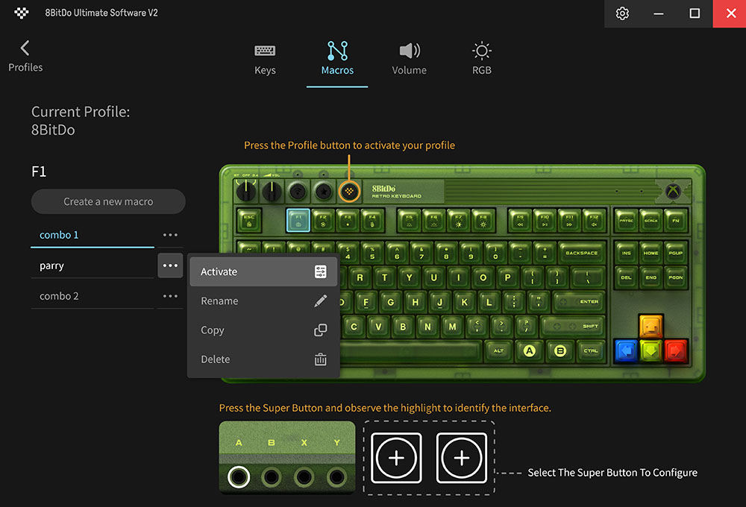Close the 8BitDo Ultimate Software window
This screenshot has width=746, height=507.
click(x=730, y=13)
